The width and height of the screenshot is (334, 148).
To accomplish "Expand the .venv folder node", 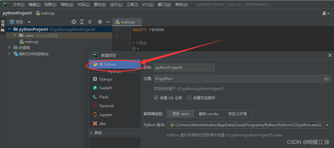I will tap(15, 36).
